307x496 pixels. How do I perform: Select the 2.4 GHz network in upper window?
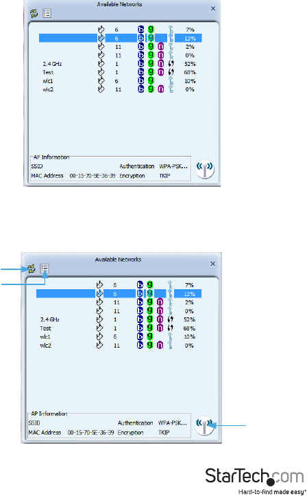point(119,64)
